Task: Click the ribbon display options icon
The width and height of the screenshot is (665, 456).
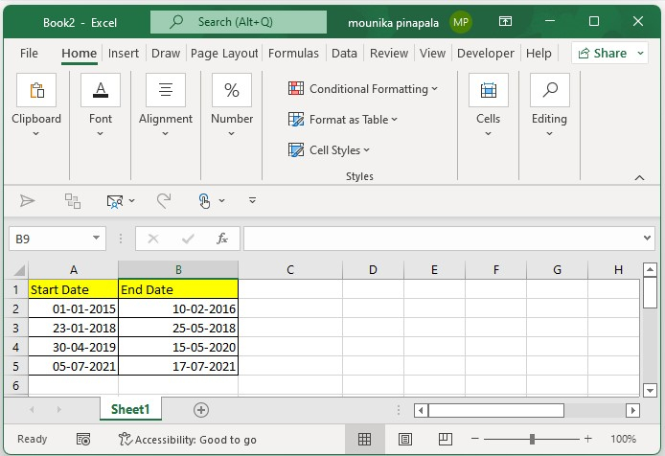Action: (505, 21)
